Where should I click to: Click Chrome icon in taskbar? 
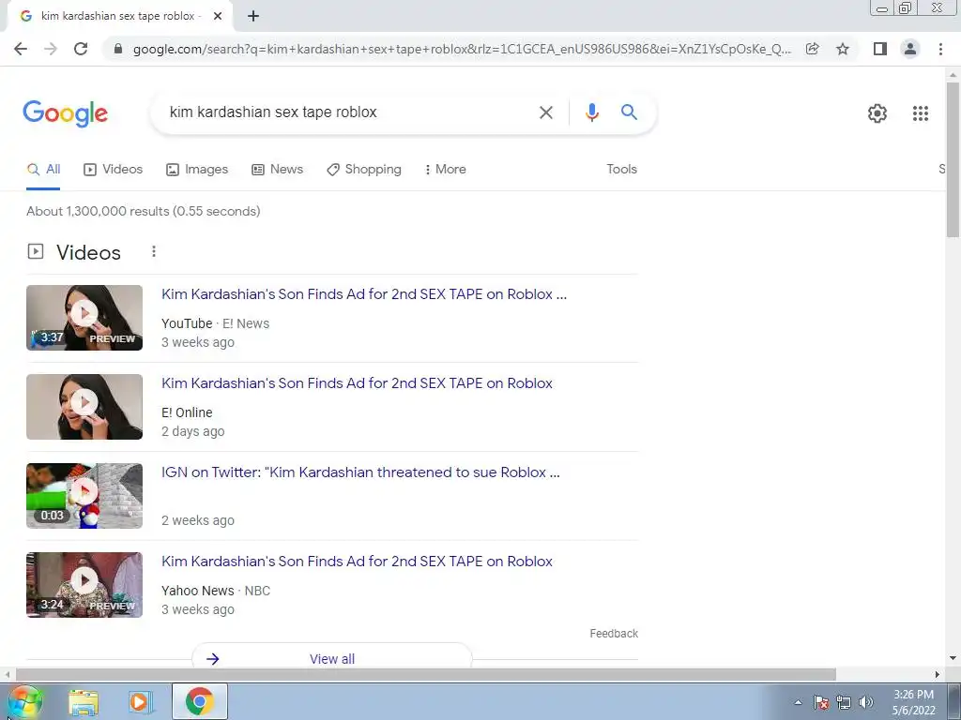(x=199, y=701)
